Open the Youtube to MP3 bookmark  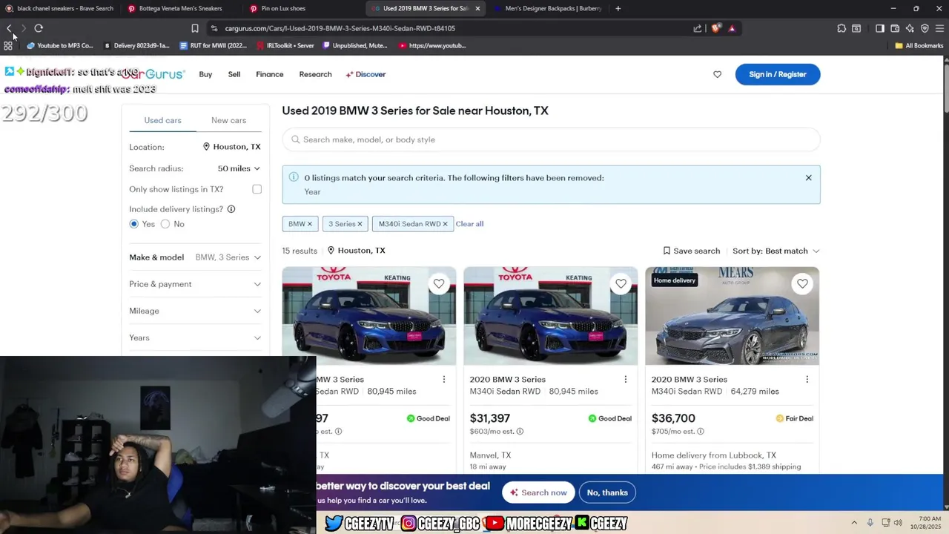[x=59, y=45]
